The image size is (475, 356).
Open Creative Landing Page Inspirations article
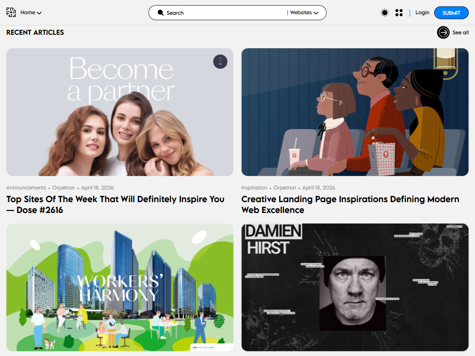coord(350,204)
